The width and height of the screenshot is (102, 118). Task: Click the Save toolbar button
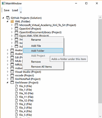7,10
